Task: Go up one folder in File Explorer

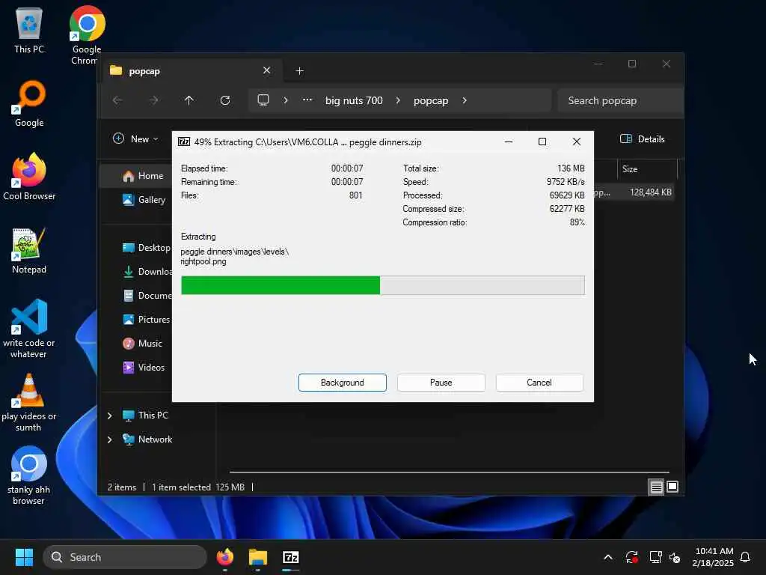Action: (x=189, y=100)
